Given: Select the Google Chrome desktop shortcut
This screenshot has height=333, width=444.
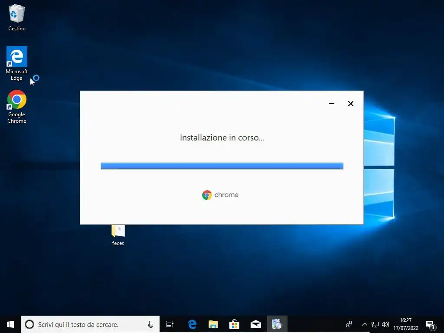Looking at the screenshot, I should pyautogui.click(x=17, y=107).
